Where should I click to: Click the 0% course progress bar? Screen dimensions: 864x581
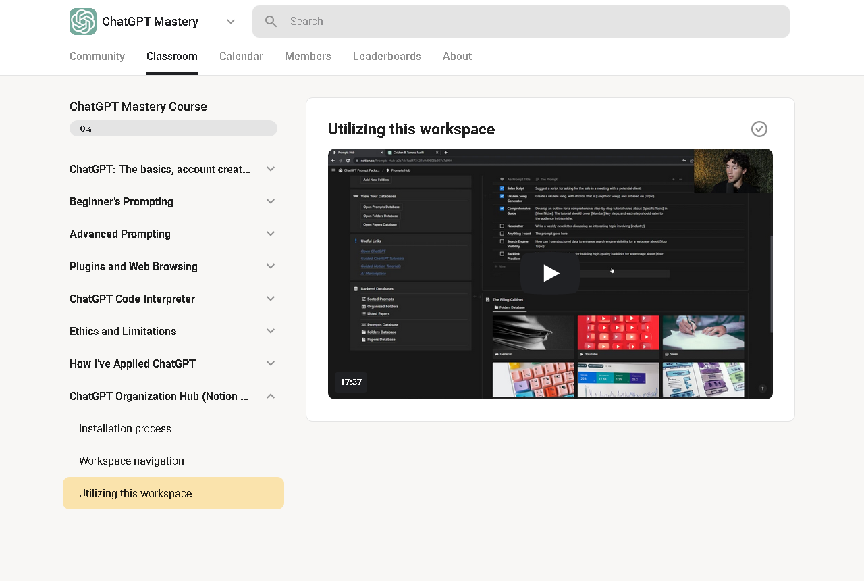[x=173, y=128]
